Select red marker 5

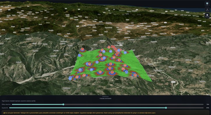82,49
